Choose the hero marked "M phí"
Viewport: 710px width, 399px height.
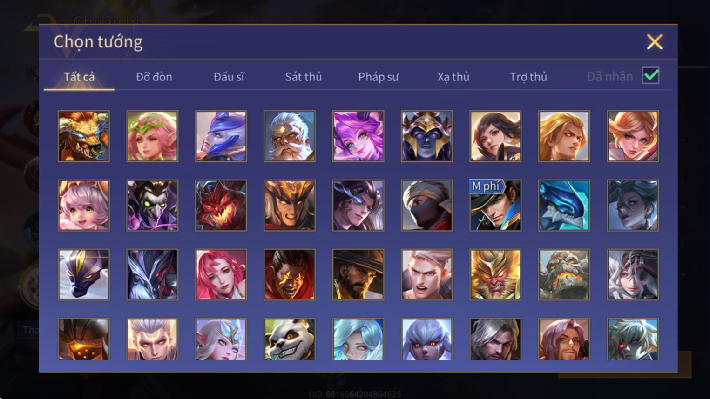(495, 206)
